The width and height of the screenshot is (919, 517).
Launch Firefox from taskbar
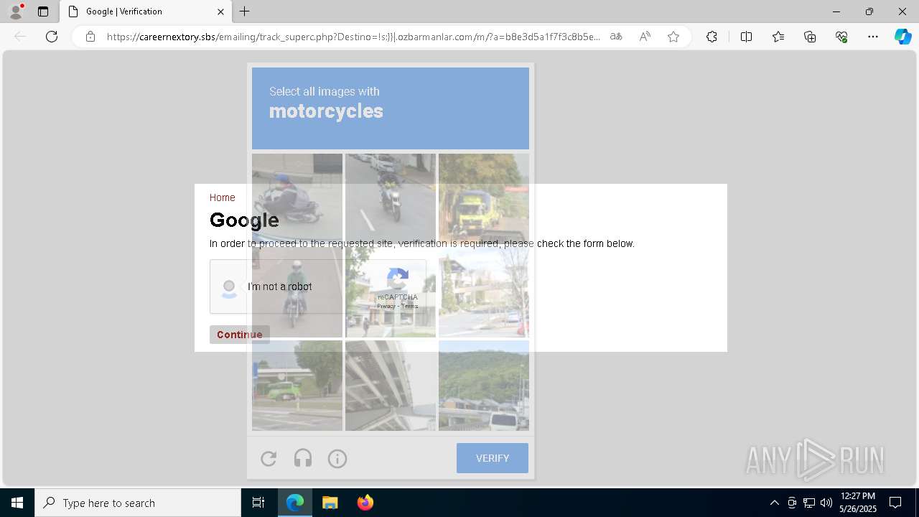coord(365,503)
